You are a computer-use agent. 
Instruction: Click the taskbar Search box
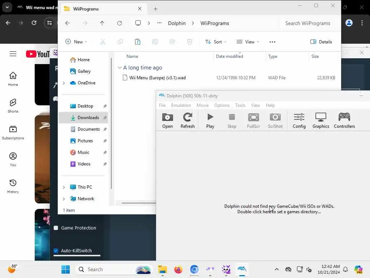(114, 269)
